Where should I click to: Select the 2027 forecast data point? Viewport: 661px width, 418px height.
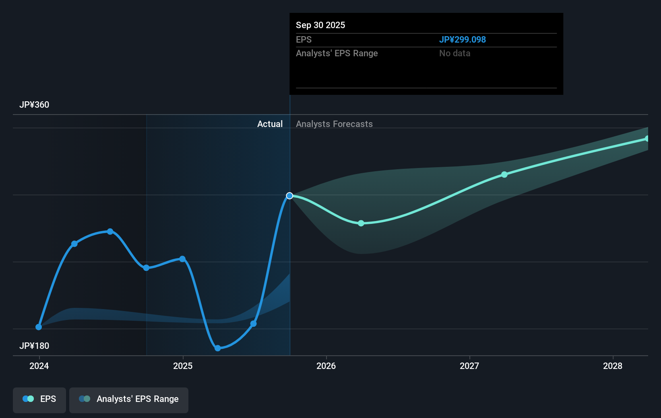point(504,174)
